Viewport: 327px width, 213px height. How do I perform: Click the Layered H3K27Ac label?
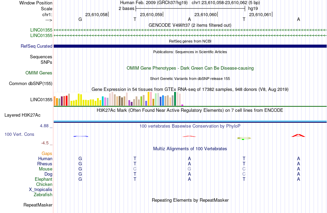(x=22, y=115)
